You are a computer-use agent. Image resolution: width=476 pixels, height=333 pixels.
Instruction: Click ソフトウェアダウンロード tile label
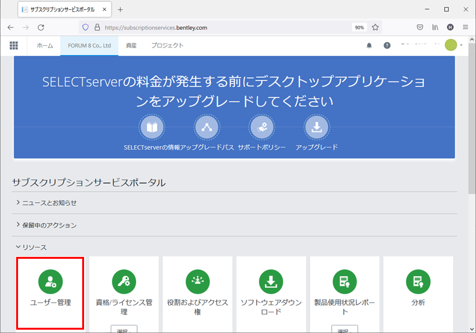tap(271, 307)
